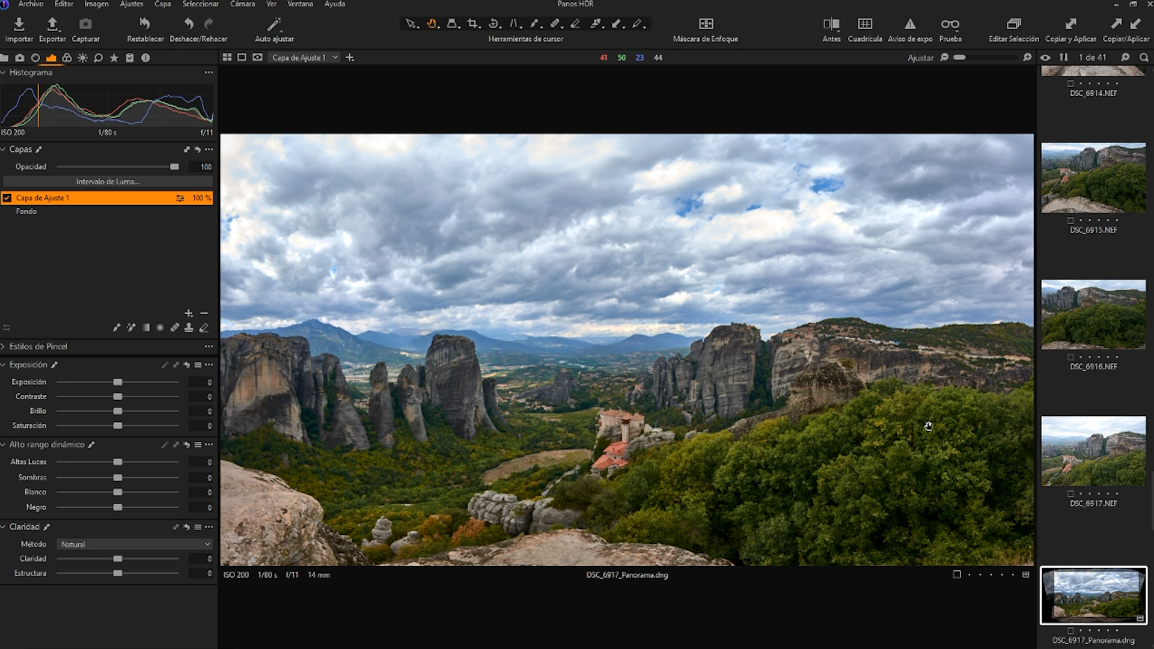Viewport: 1154px width, 649px height.
Task: Select the Crop tool in the toolbar
Action: pyautogui.click(x=473, y=23)
